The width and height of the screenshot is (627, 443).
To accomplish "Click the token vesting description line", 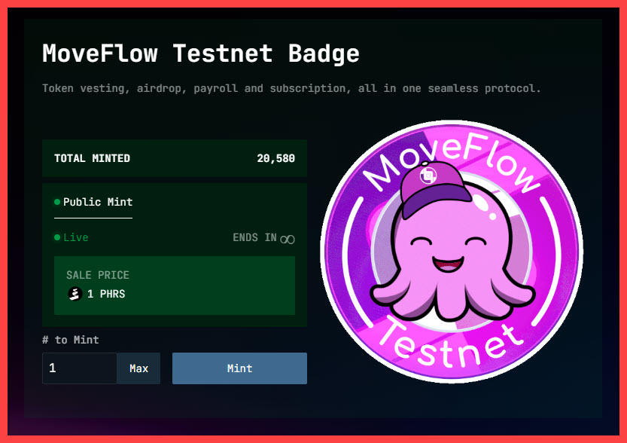I will tap(291, 88).
